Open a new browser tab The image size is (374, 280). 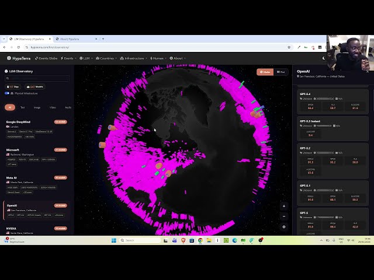click(x=103, y=39)
